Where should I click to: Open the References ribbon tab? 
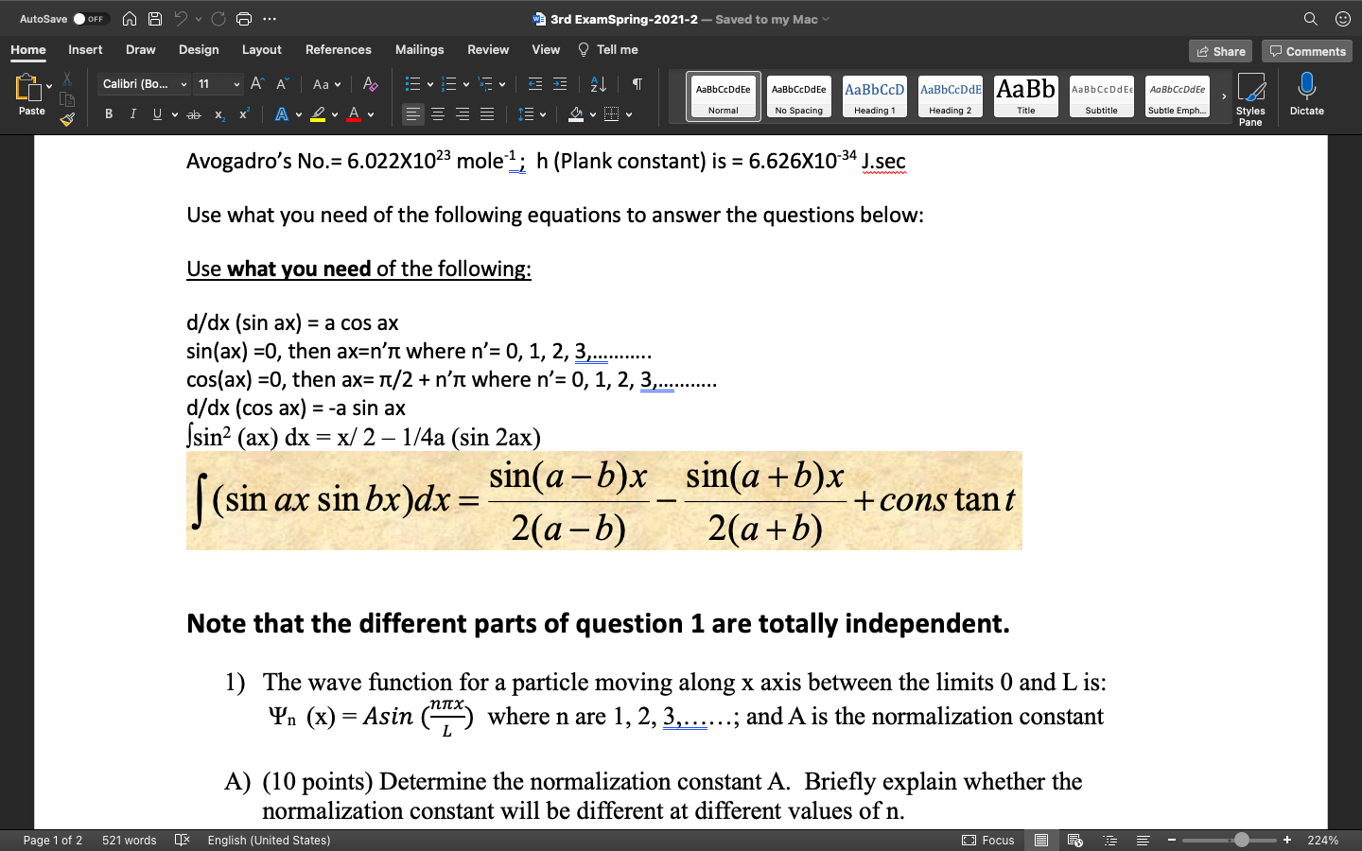pyautogui.click(x=338, y=49)
